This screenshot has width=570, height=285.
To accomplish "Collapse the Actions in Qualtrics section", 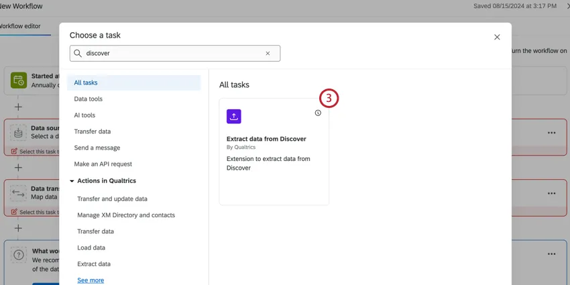I will click(x=72, y=181).
